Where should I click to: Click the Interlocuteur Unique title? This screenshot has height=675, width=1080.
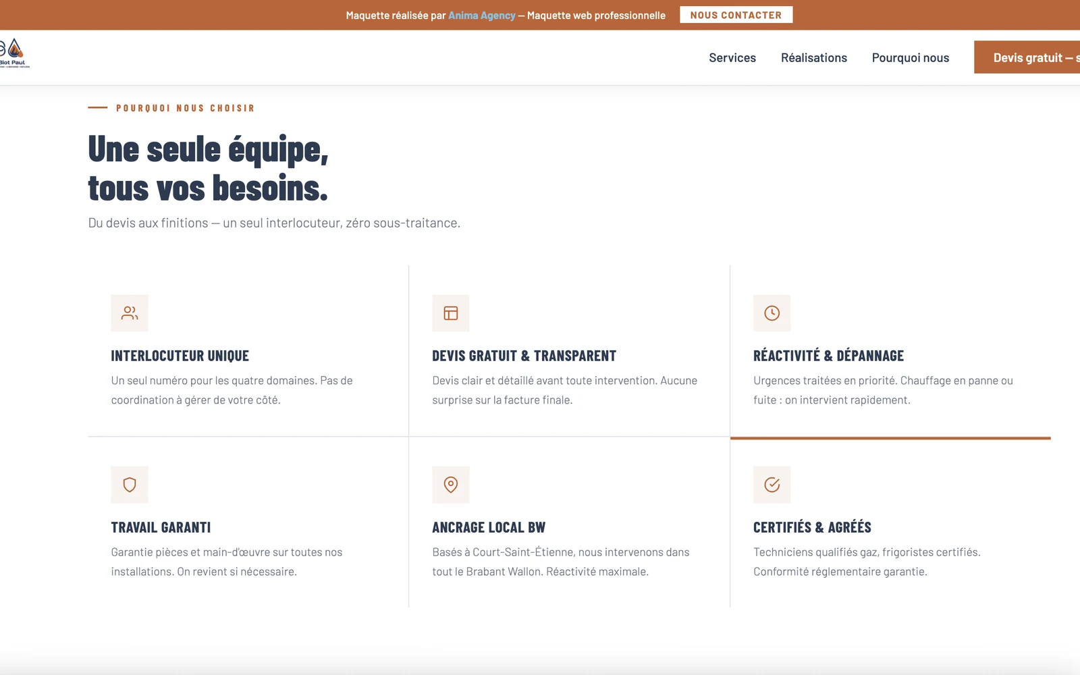180,354
